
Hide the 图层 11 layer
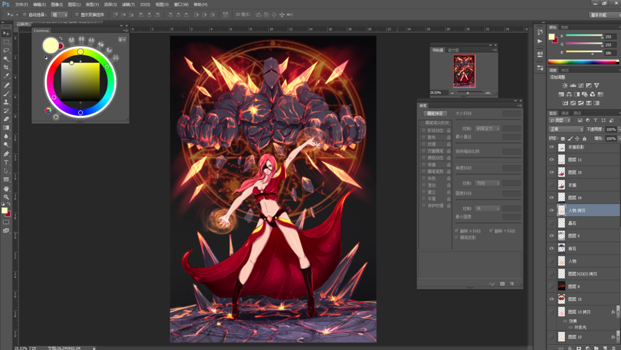[x=551, y=159]
